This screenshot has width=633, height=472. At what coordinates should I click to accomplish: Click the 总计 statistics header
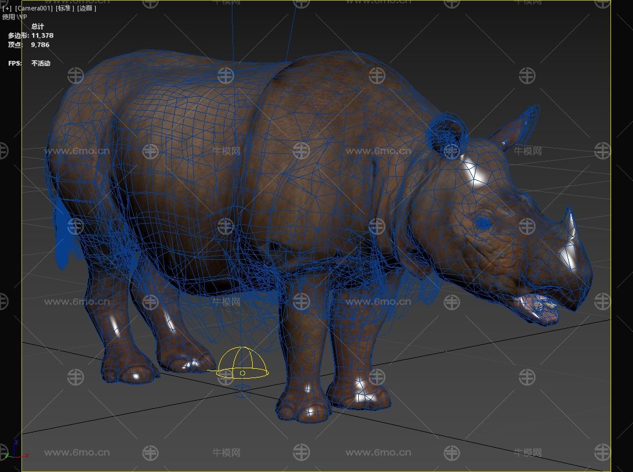pyautogui.click(x=38, y=27)
